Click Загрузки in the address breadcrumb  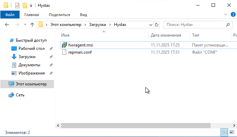click(x=99, y=25)
